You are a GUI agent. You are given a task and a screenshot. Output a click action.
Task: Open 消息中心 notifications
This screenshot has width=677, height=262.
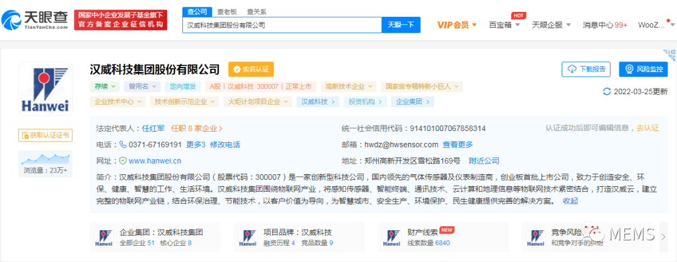(x=604, y=25)
